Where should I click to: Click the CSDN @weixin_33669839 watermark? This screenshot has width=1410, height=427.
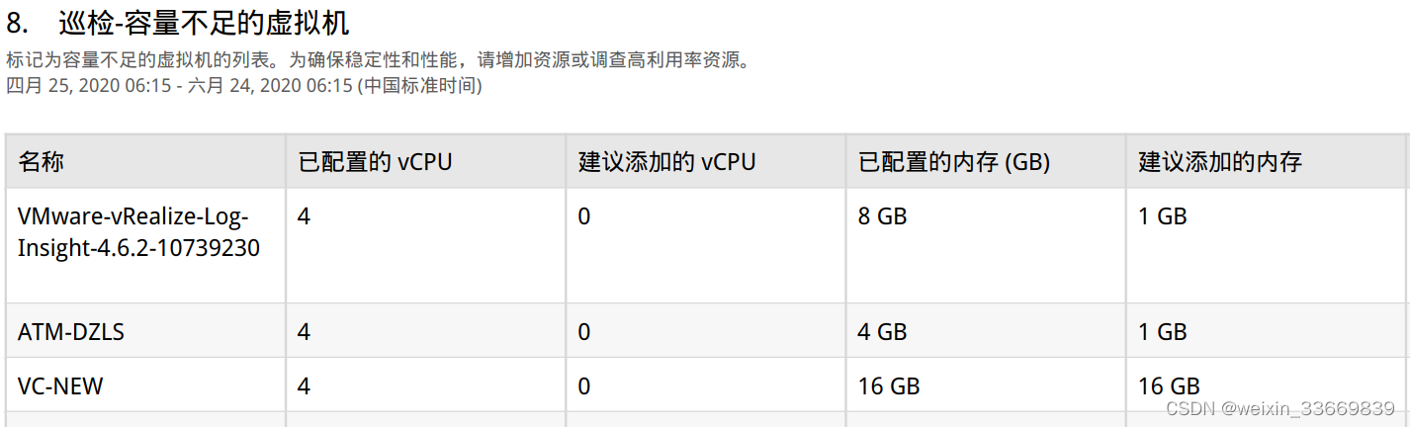pyautogui.click(x=1279, y=408)
